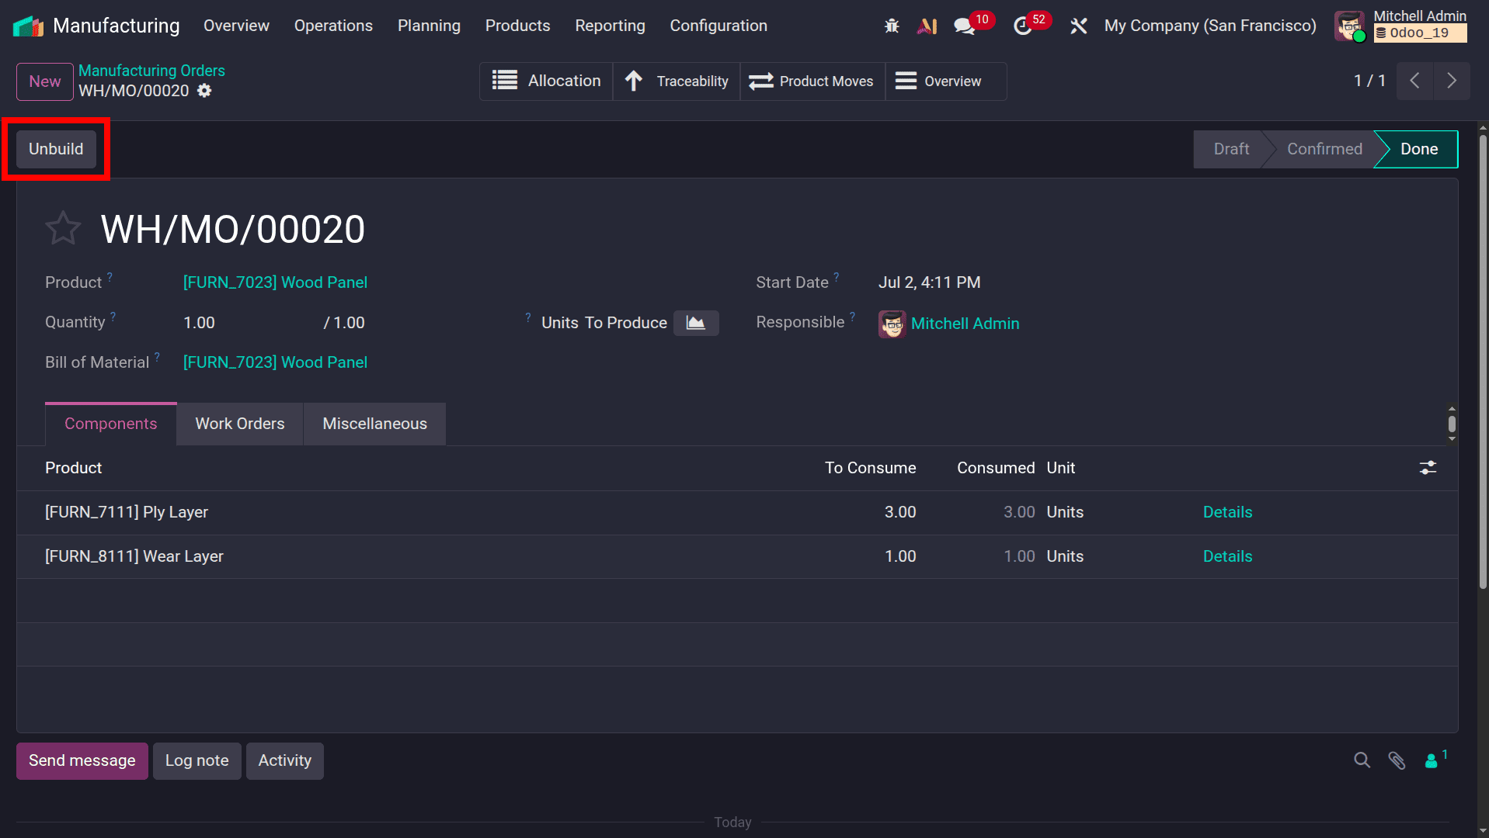
Task: Open the gear actions menu next to WH/MO/00020
Action: [204, 91]
